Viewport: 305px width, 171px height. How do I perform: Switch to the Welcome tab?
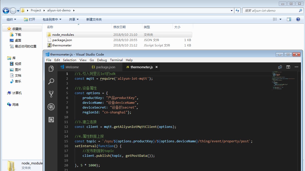click(72, 67)
